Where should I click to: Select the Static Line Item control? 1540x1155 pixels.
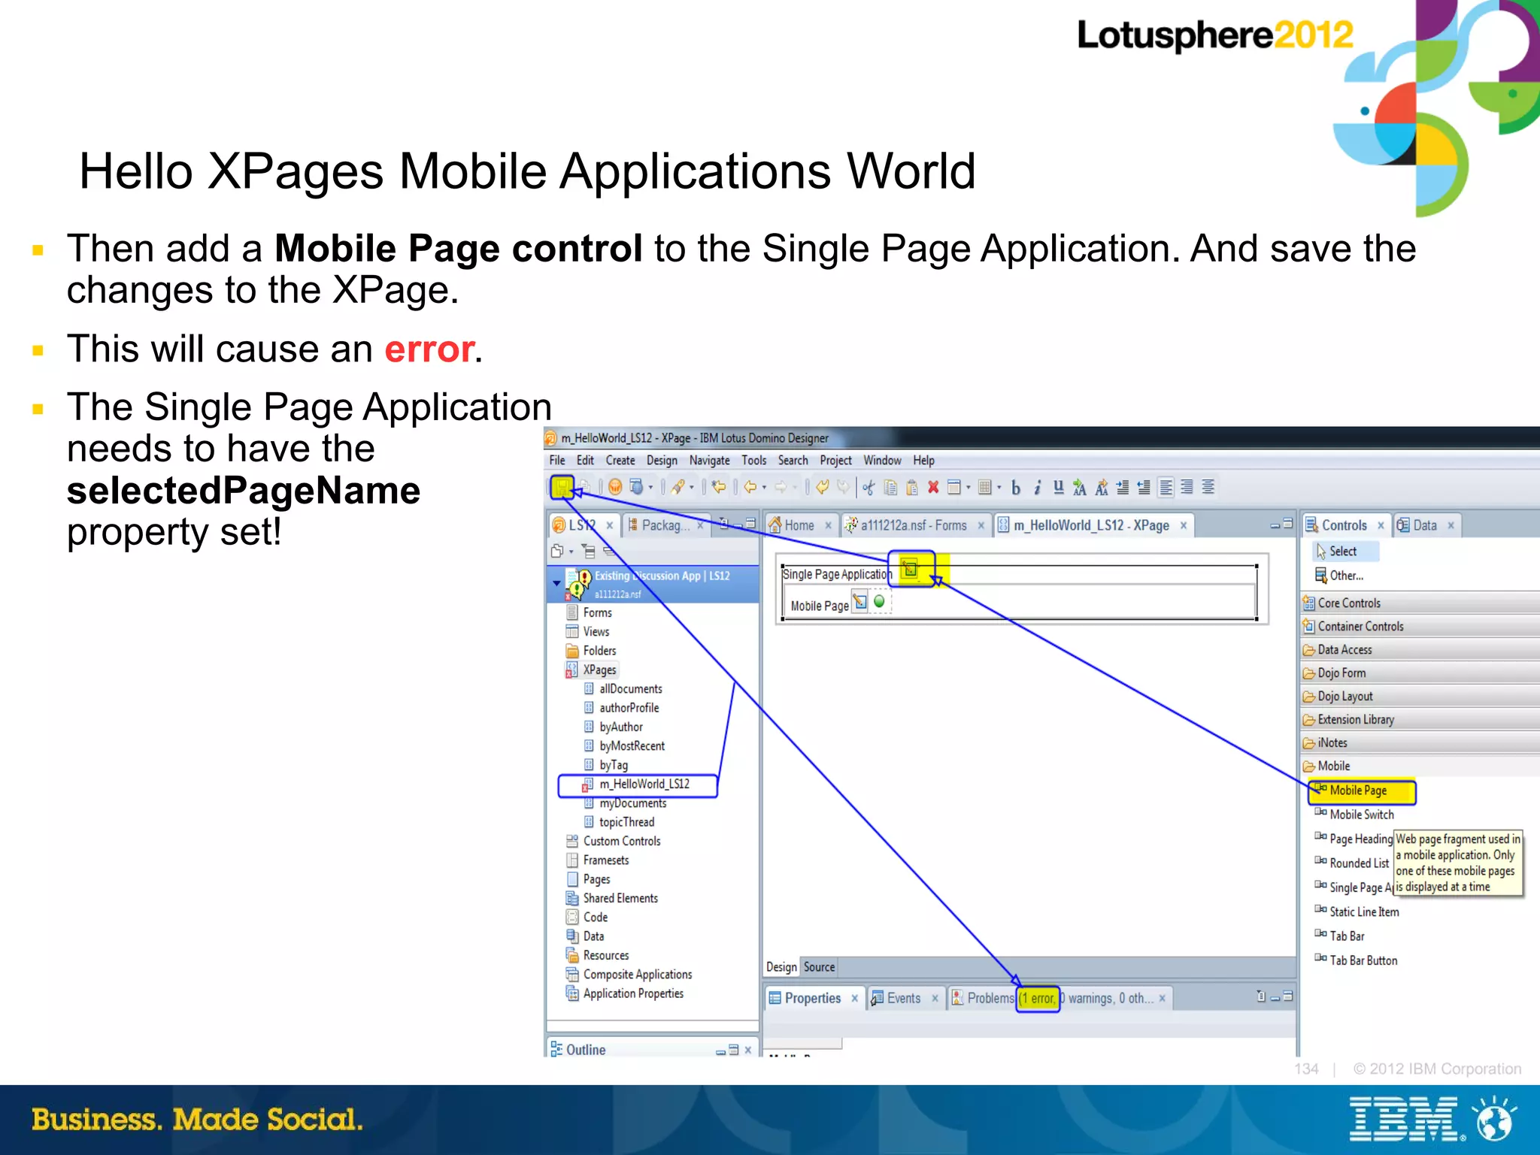(1364, 912)
